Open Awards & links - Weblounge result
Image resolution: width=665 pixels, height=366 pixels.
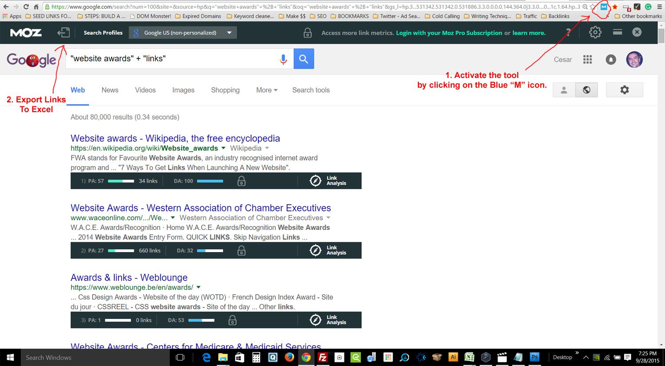tap(129, 277)
